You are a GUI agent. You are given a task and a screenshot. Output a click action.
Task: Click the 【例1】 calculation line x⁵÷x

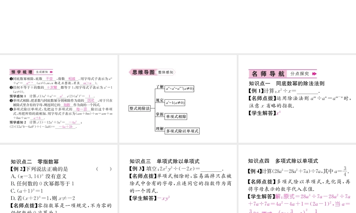pyautogui.click(x=284, y=91)
